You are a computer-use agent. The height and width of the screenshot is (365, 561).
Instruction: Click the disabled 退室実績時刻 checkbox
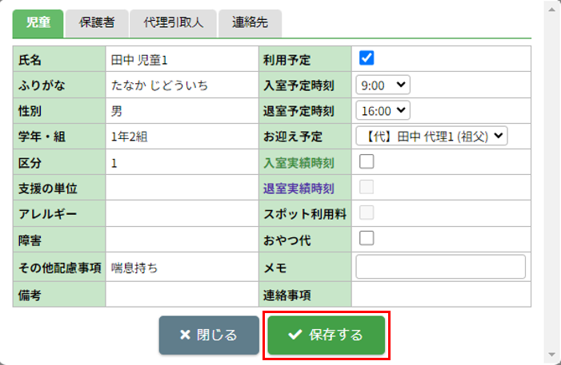[367, 188]
